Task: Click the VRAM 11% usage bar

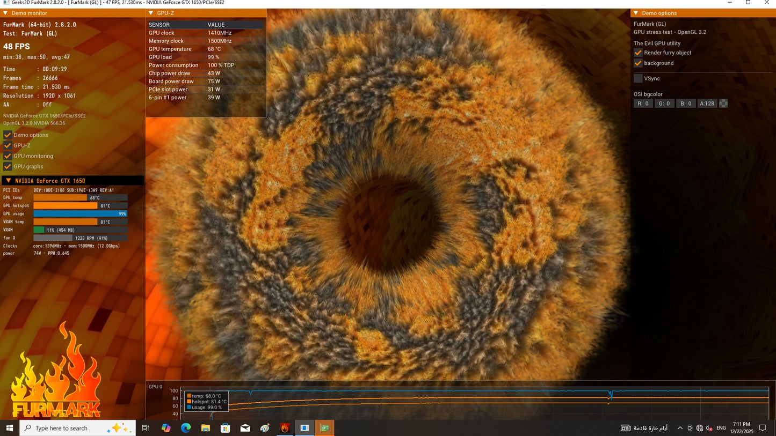Action: click(81, 230)
